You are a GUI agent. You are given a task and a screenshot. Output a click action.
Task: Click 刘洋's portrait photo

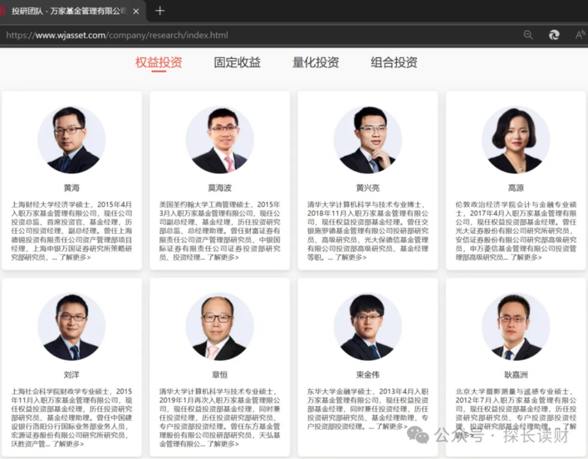71,327
